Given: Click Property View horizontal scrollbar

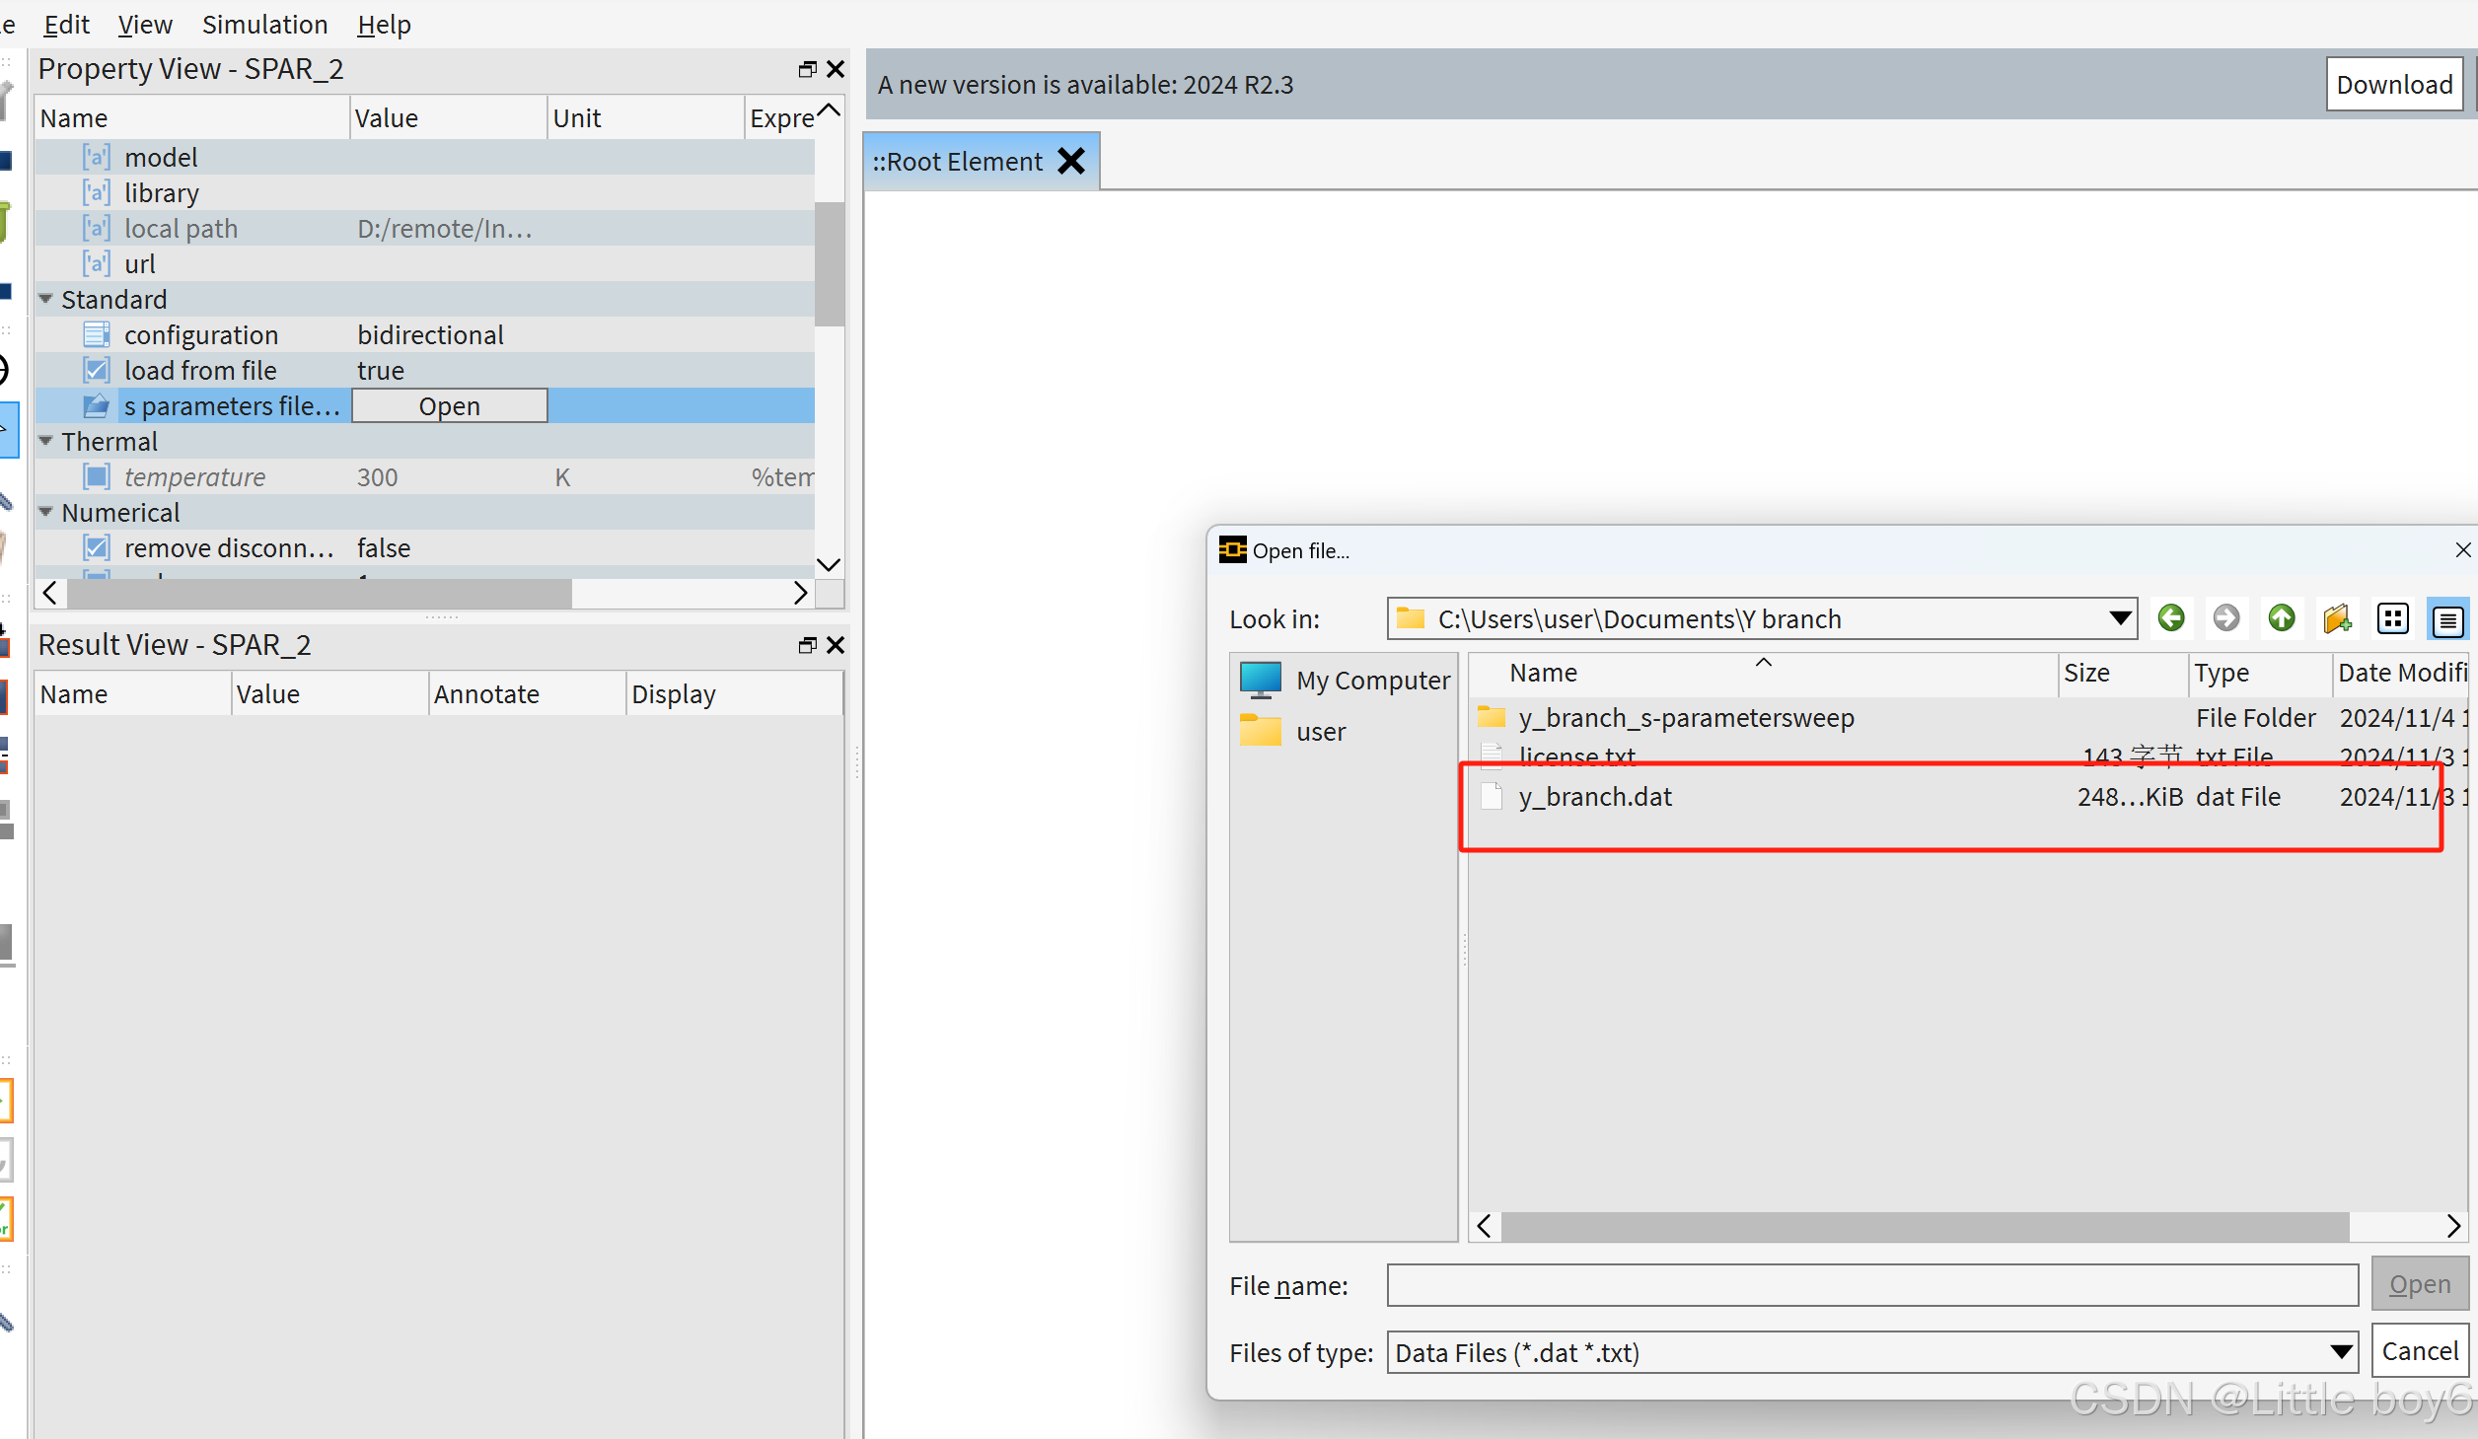Looking at the screenshot, I should coord(319,593).
